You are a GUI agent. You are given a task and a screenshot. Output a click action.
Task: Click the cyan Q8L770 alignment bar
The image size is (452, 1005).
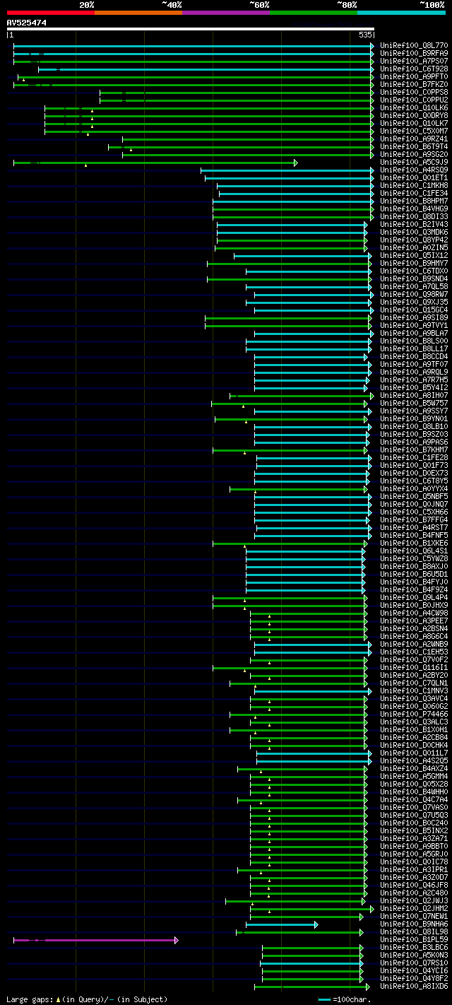(x=194, y=46)
